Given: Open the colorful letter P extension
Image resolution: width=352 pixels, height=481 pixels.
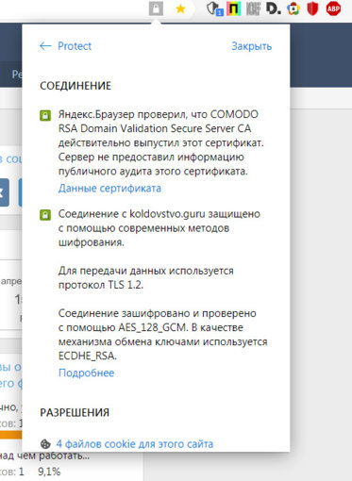Looking at the screenshot, I should (x=234, y=8).
